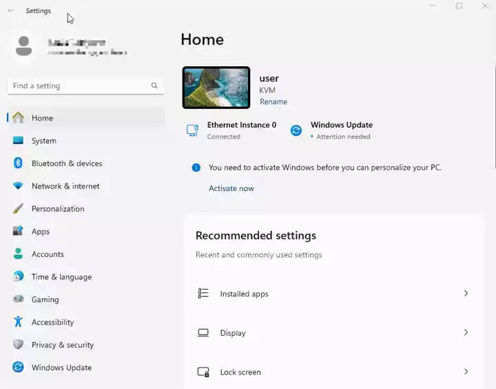Select Personalization label

click(58, 209)
